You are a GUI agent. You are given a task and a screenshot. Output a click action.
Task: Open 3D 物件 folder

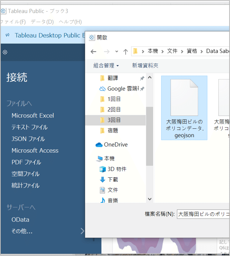[113, 169]
